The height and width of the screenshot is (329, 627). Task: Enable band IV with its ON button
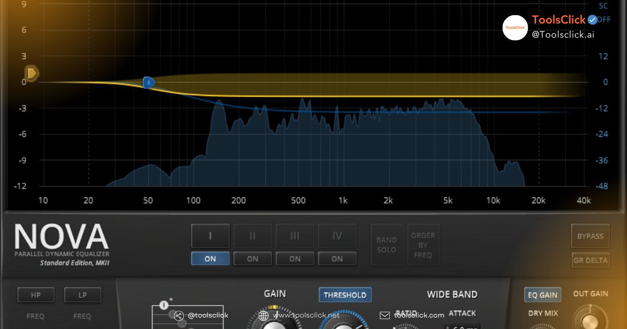click(337, 258)
